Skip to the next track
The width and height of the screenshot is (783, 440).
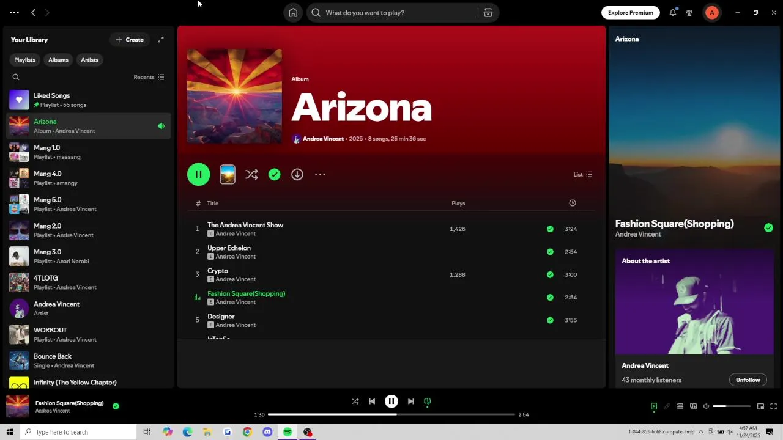[x=411, y=402]
